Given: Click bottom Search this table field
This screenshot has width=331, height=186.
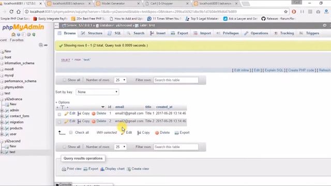Looking at the screenshot, I should point(176,147).
